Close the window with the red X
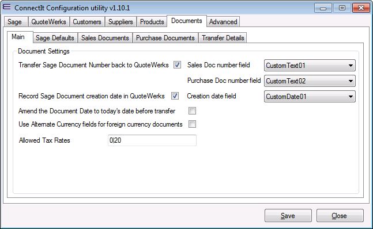This screenshot has height=229, width=373. click(x=361, y=8)
